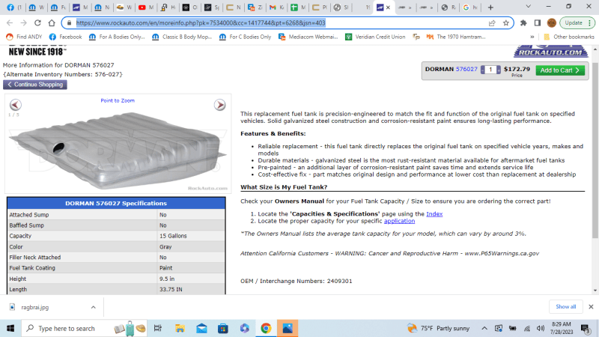The width and height of the screenshot is (599, 337).
Task: Reload the page with the browser refresh icon
Action: point(50,22)
